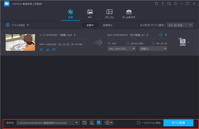Open the subtitle dropdown

pos(153,49)
